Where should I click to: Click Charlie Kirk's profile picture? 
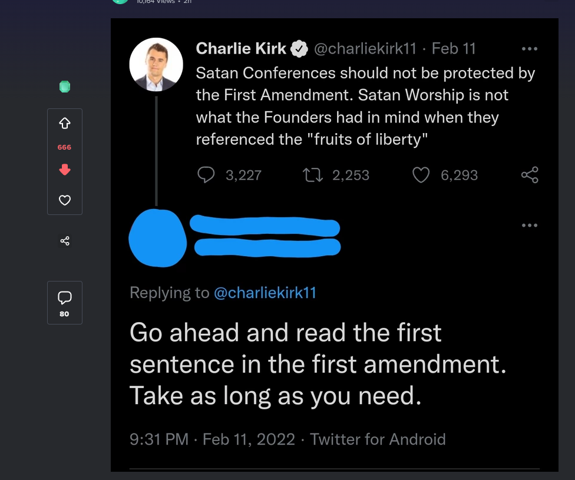156,64
